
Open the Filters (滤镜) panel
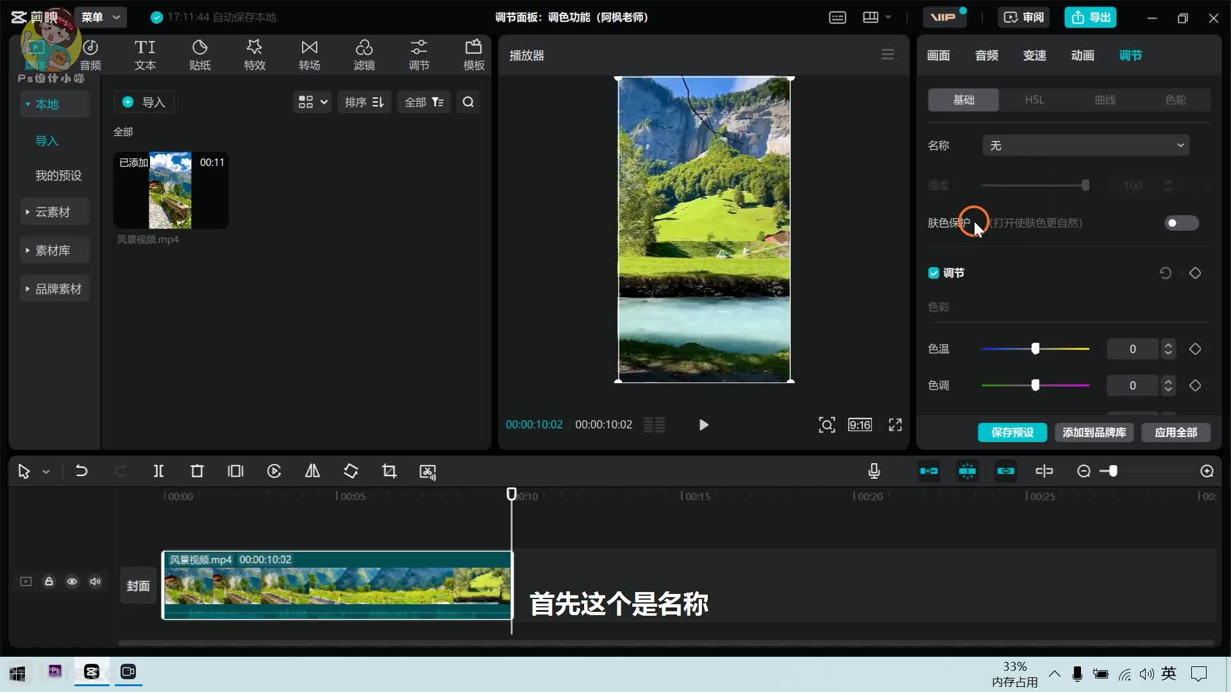click(x=364, y=55)
